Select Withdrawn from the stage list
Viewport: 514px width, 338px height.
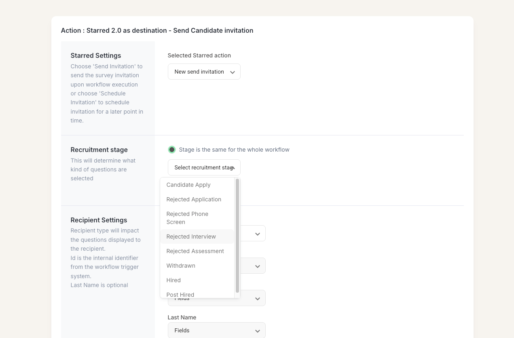tap(197, 266)
